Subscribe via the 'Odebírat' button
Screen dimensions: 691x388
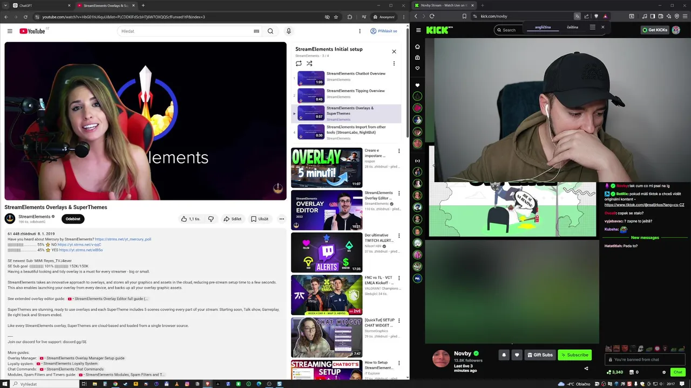point(73,219)
